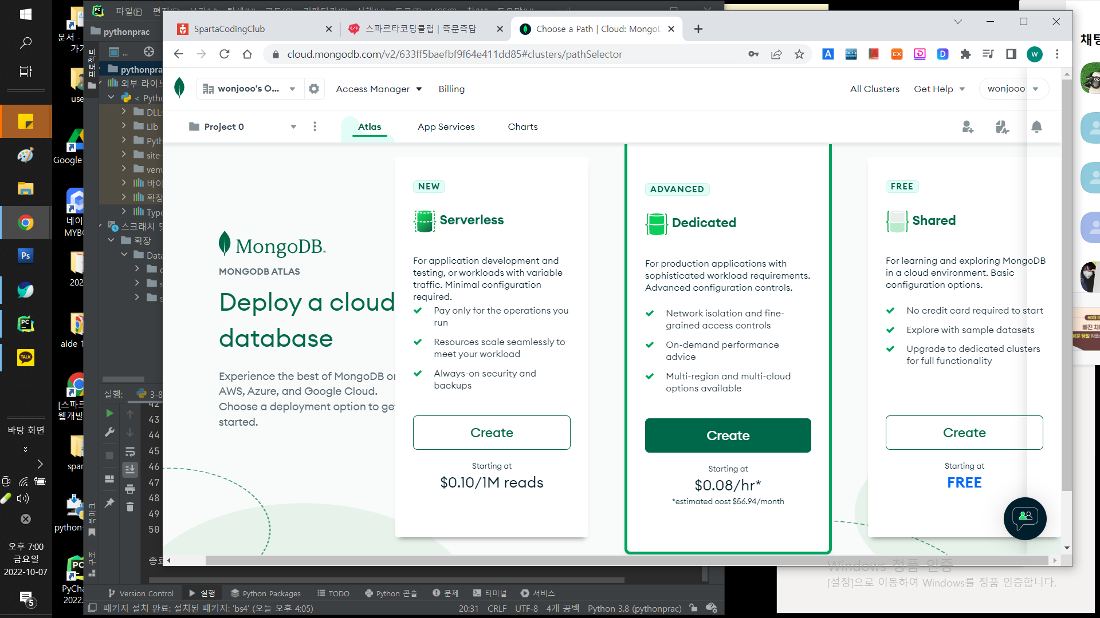Open wonjooo user account dropdown
Image resolution: width=1100 pixels, height=618 pixels.
1014,89
